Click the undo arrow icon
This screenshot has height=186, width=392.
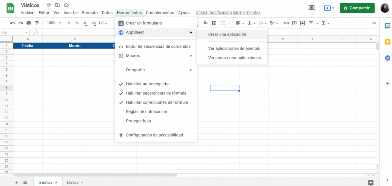point(12,23)
